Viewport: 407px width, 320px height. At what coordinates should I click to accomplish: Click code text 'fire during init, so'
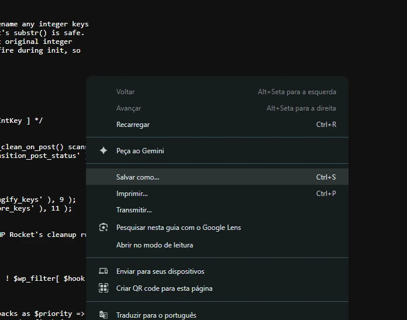(40, 50)
